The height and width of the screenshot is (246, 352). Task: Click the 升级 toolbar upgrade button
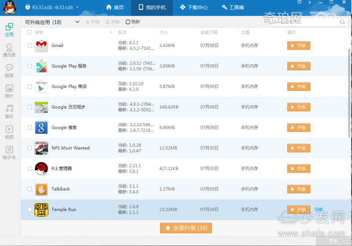[93, 22]
